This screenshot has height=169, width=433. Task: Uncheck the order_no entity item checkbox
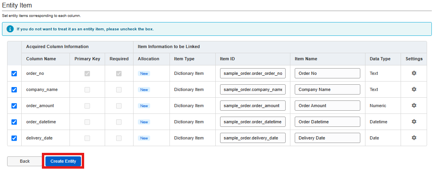click(x=14, y=74)
